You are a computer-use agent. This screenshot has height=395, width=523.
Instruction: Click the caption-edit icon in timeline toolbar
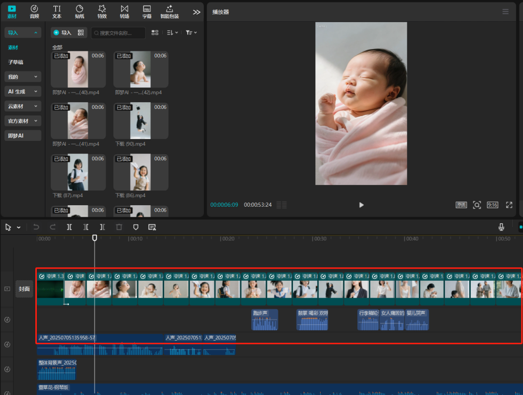click(152, 227)
